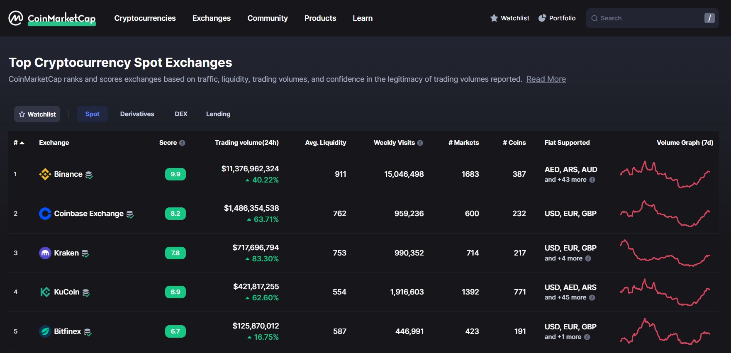Viewport: 731px width, 353px height.
Task: Click info icon beside 'and +43 more'
Action: pyautogui.click(x=592, y=180)
